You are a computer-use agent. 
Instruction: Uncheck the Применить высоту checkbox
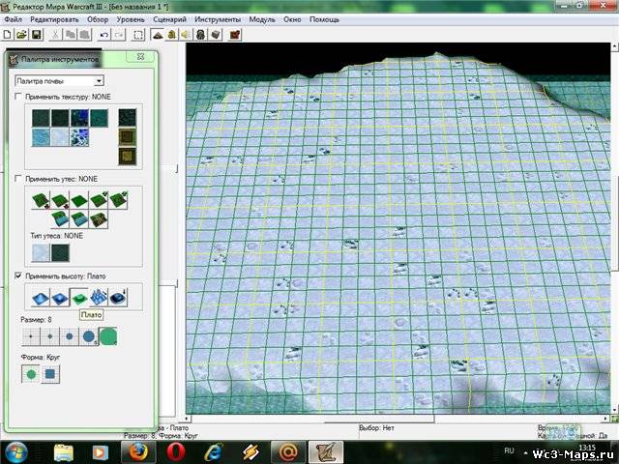coord(17,276)
